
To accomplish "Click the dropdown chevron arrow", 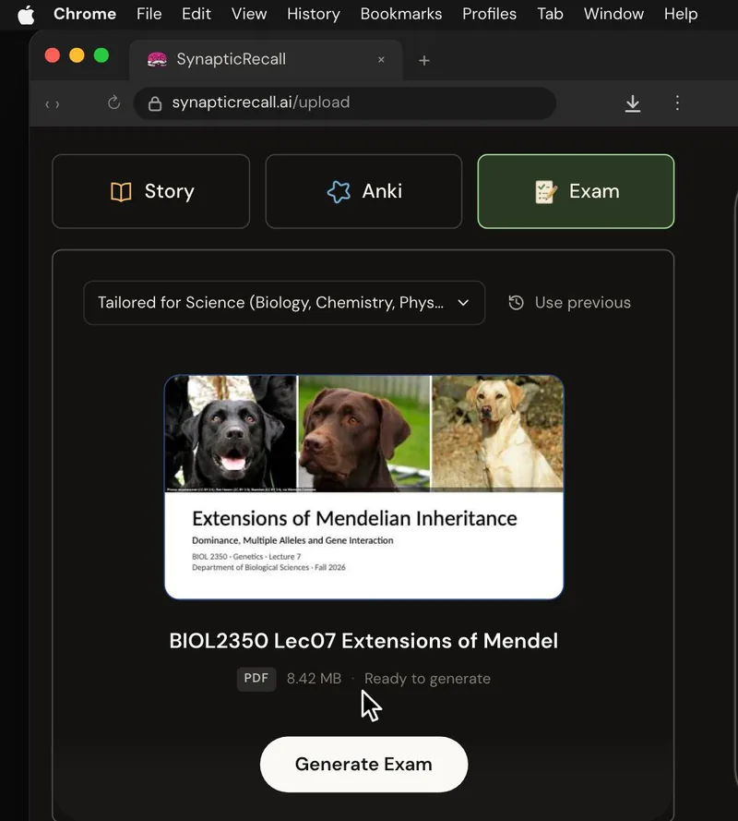I will 463,303.
